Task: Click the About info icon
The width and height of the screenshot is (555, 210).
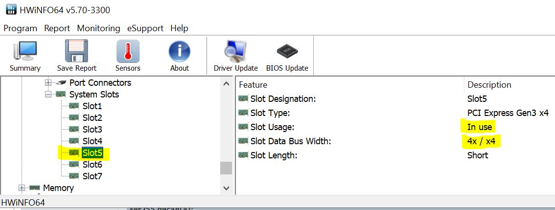Action: point(179,52)
